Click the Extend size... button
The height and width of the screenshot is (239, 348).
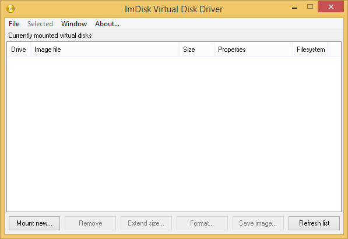[x=146, y=223]
